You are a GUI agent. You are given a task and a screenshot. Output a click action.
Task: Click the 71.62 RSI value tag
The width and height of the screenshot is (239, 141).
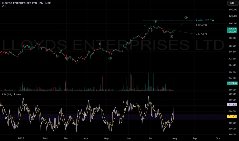pos(232,105)
